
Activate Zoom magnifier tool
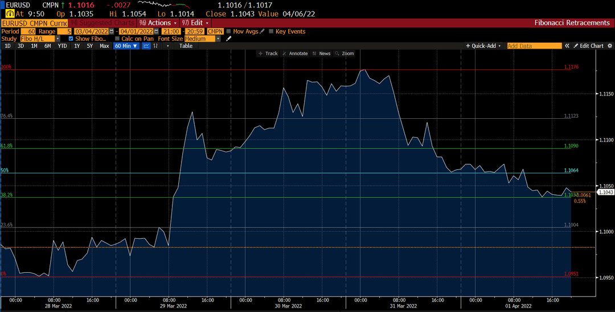(x=345, y=53)
